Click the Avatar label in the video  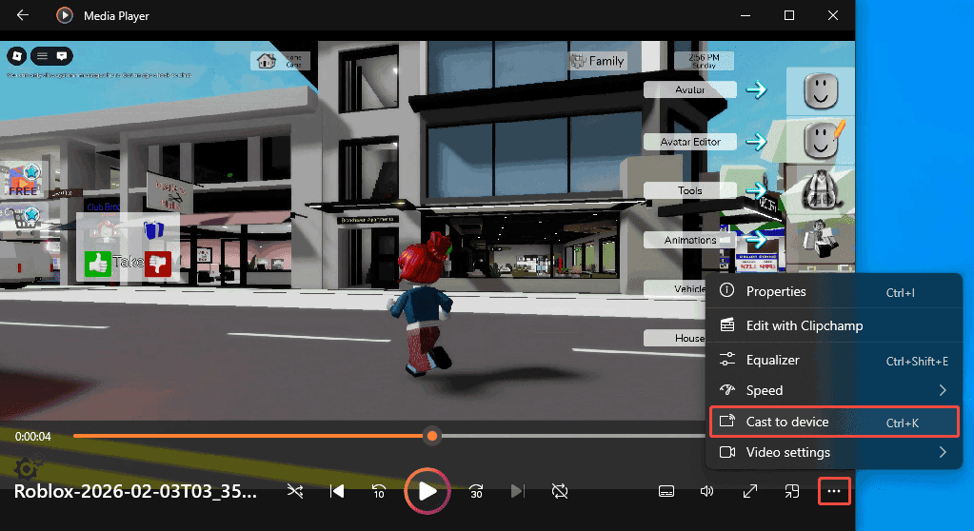(x=689, y=89)
